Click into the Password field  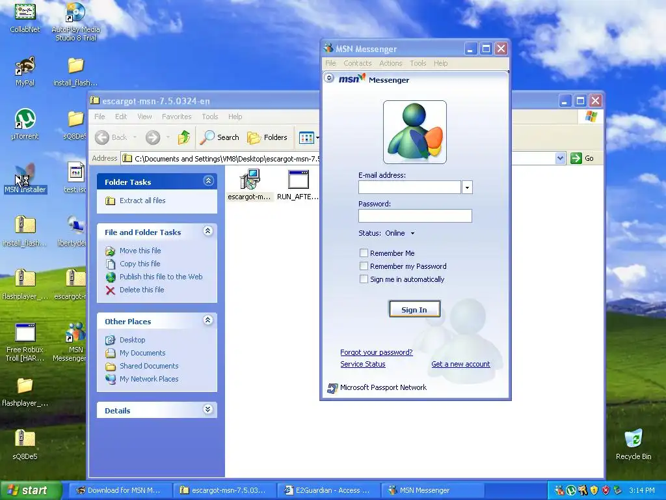click(x=415, y=216)
